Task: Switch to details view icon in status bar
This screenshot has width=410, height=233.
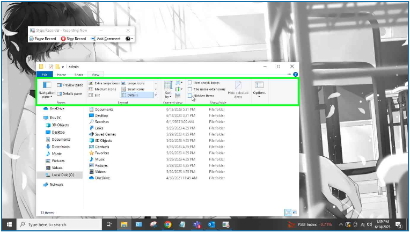Action: pyautogui.click(x=288, y=213)
